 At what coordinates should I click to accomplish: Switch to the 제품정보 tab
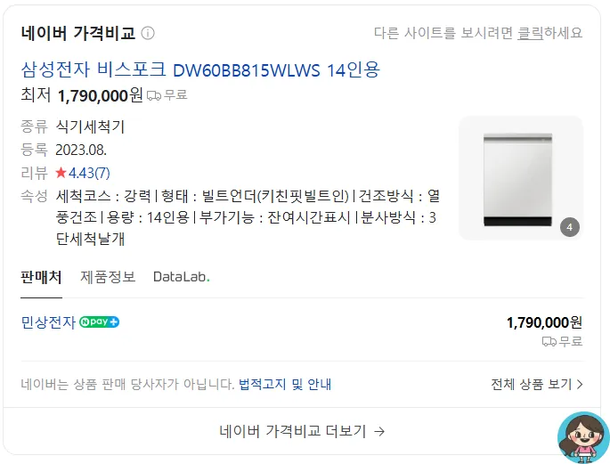tap(108, 277)
